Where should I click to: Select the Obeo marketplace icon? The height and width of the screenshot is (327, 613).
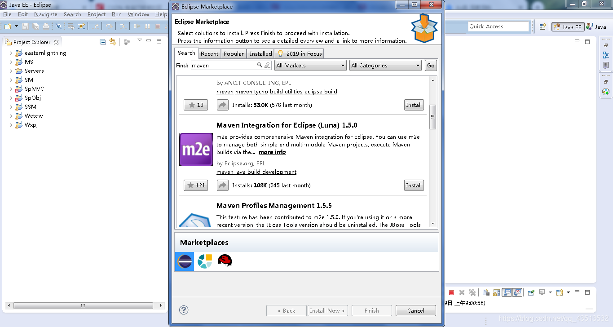coord(205,261)
